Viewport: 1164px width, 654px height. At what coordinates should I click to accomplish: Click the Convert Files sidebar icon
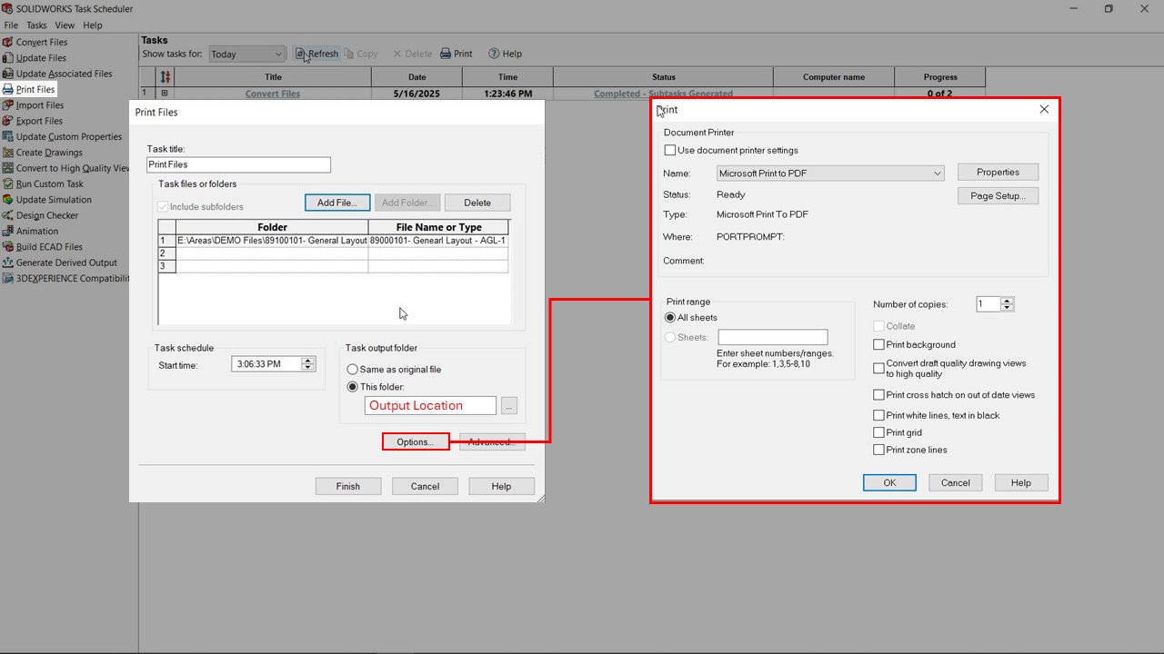click(x=8, y=42)
